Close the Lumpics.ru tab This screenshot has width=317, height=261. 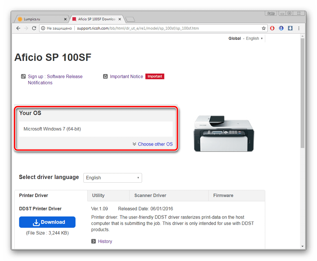click(65, 19)
